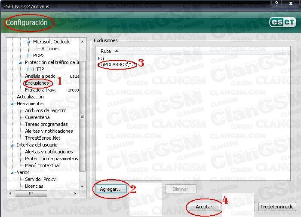Click the tree's scroll left arrow
The width and height of the screenshot is (301, 217).
10,193
